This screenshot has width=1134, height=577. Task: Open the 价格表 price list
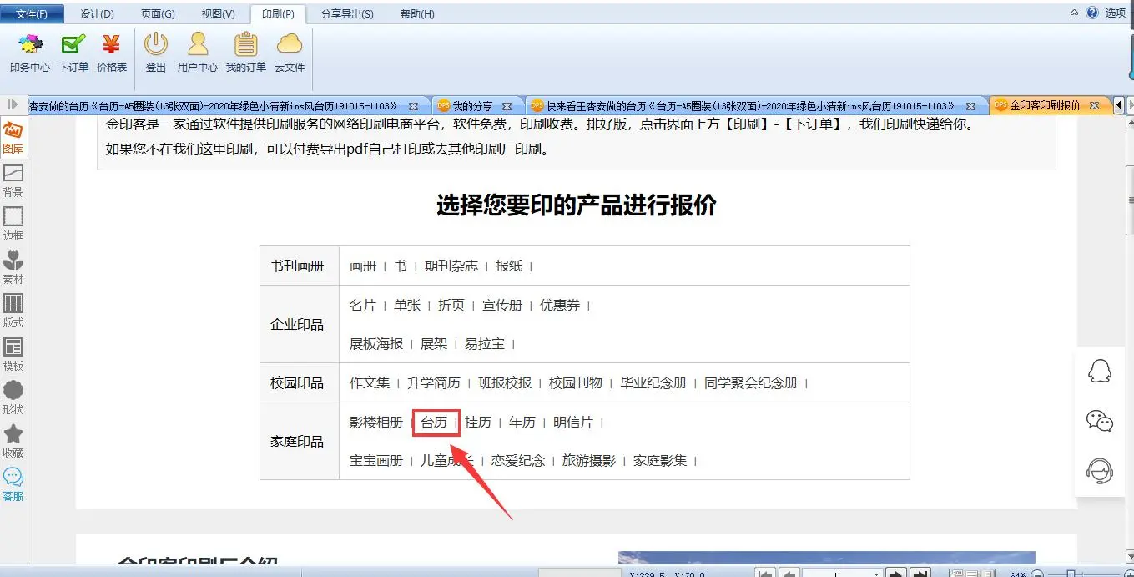112,53
